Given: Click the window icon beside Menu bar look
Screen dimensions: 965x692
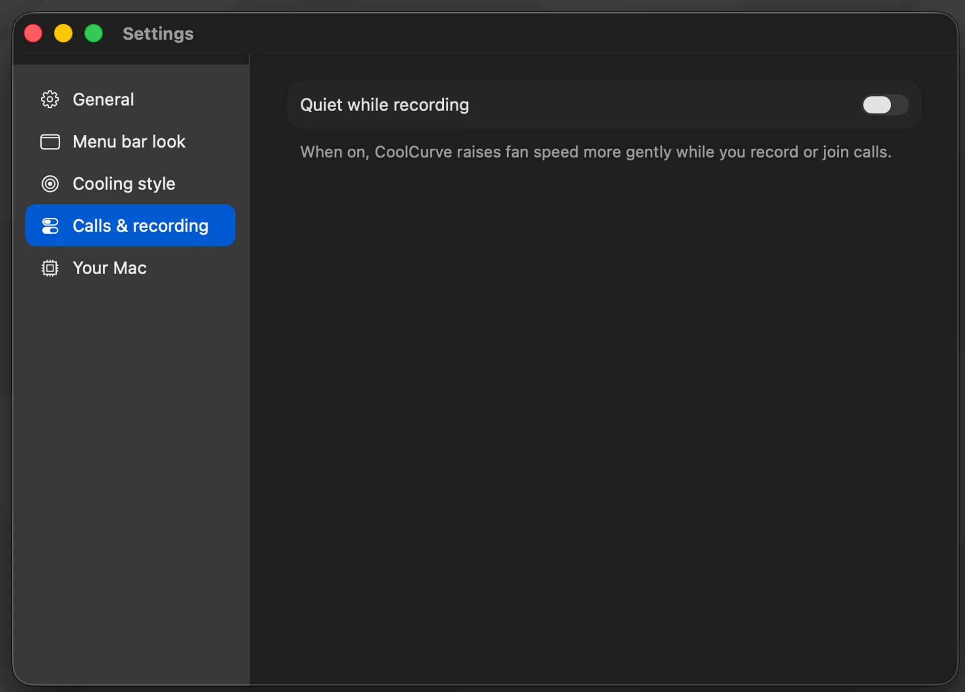Looking at the screenshot, I should coord(50,142).
